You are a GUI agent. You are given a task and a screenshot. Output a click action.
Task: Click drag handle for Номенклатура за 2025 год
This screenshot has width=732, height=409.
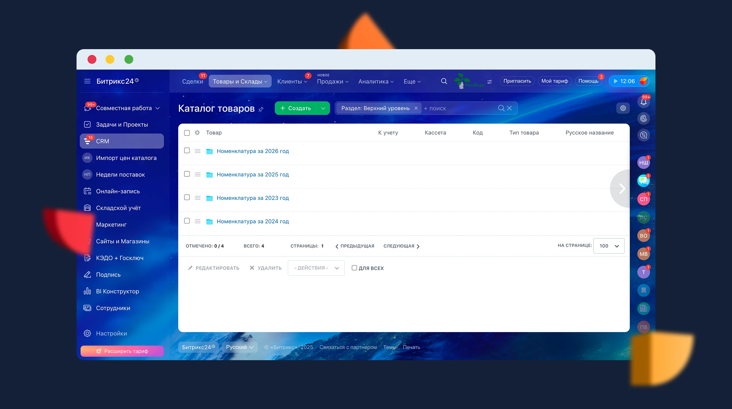pos(198,174)
